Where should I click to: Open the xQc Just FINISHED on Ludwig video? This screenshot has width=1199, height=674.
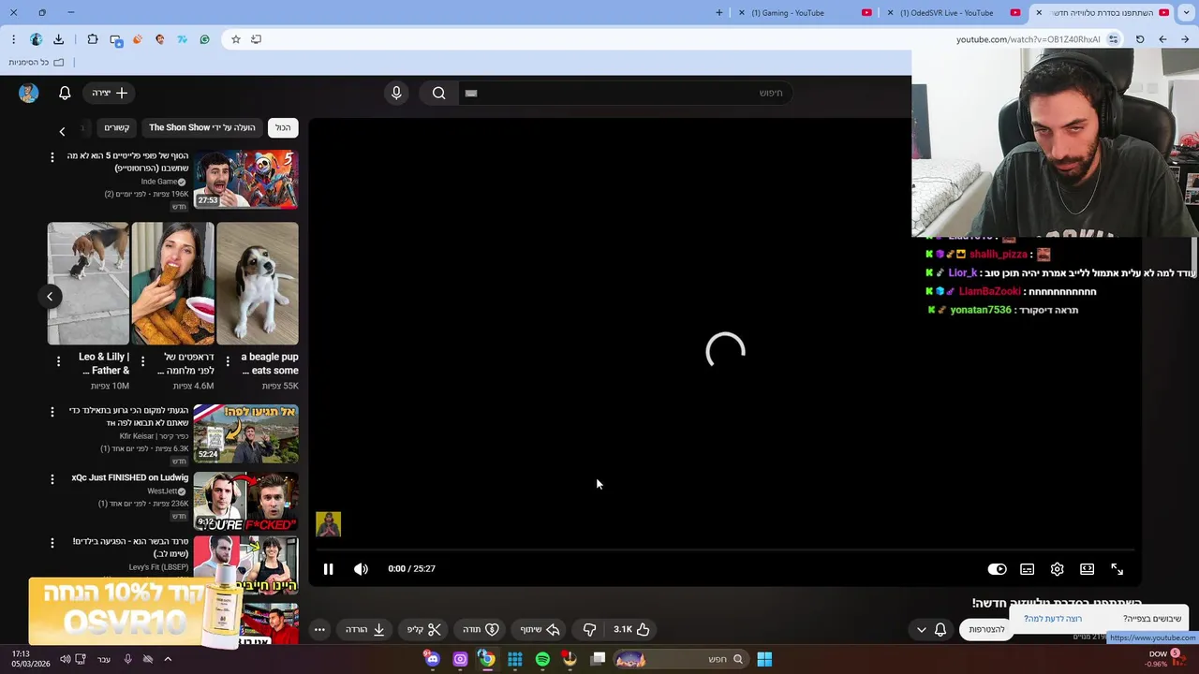(x=245, y=501)
